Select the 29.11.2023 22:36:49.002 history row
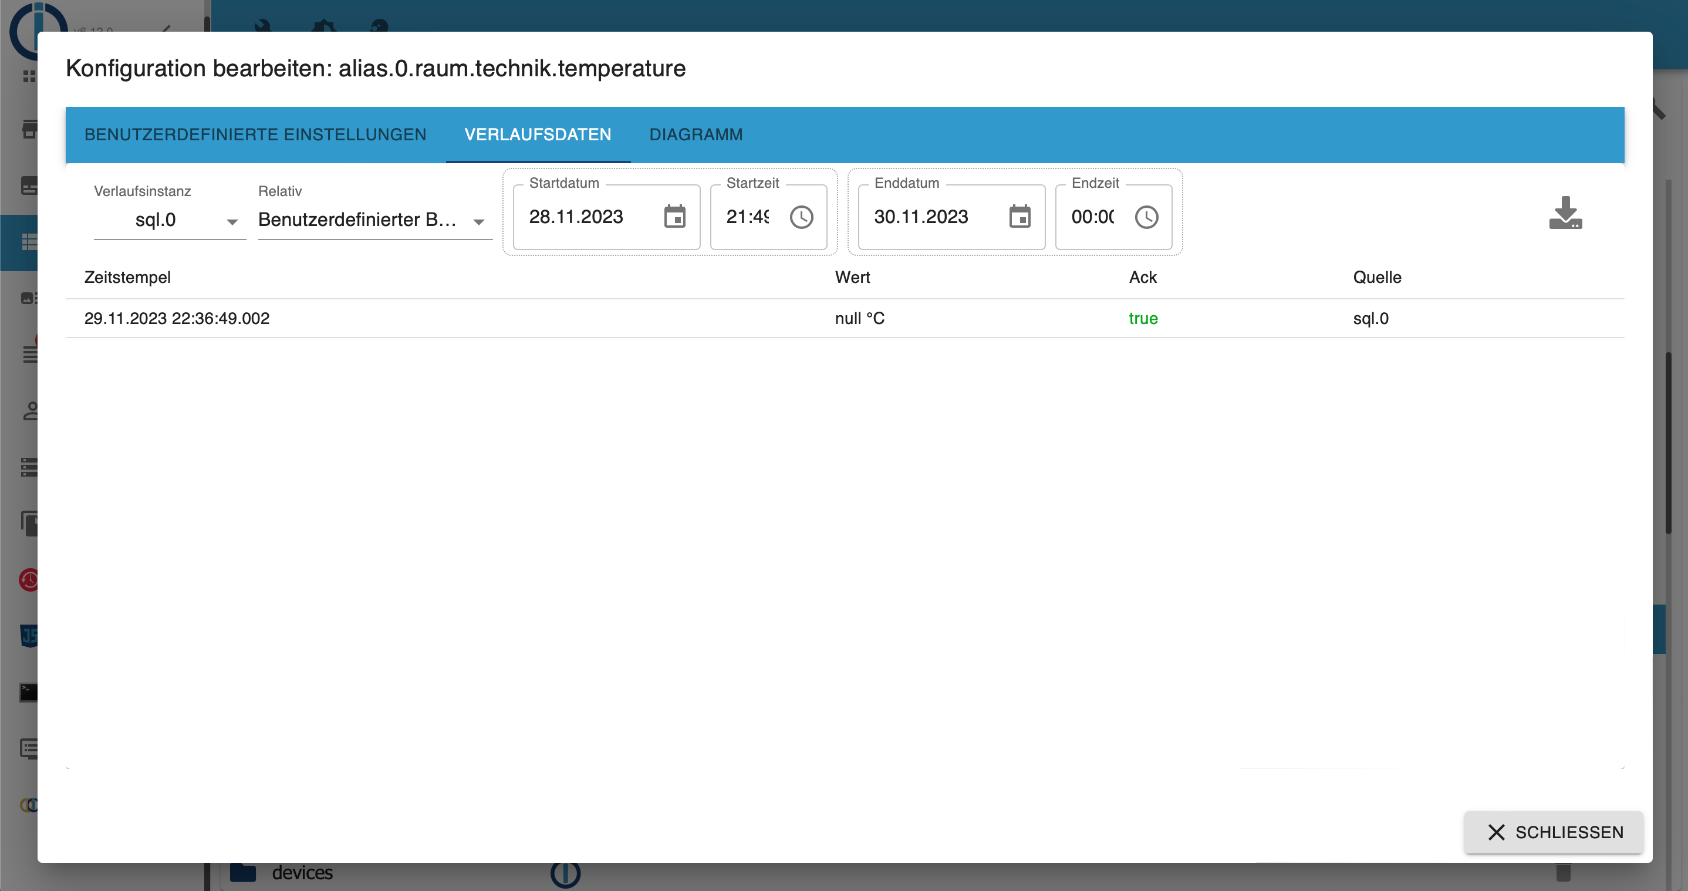 pyautogui.click(x=177, y=318)
